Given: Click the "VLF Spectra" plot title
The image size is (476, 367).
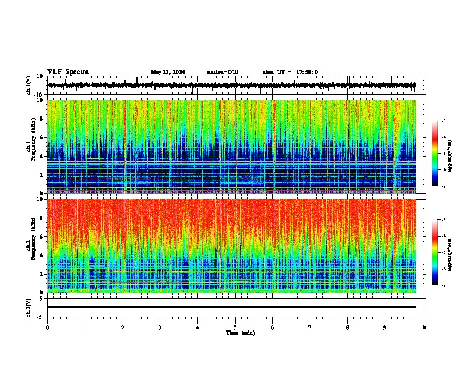Looking at the screenshot, I should (68, 72).
